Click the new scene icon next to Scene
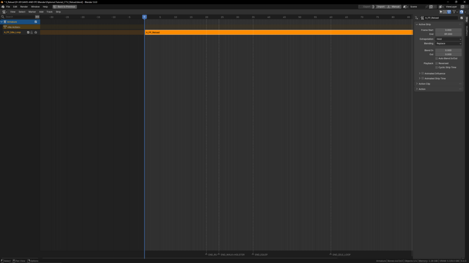The width and height of the screenshot is (469, 263). (431, 7)
